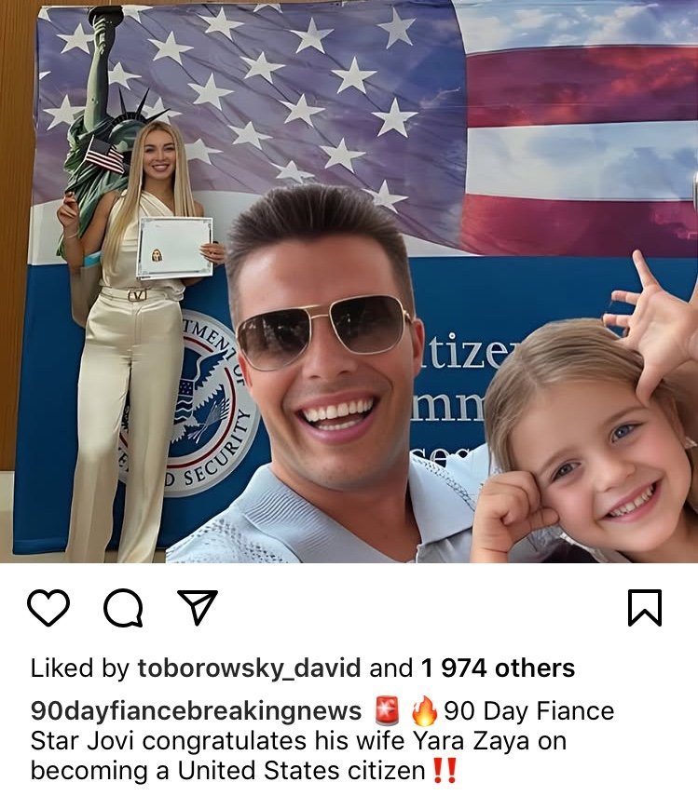Click the certificate the woman is holding
Image resolution: width=698 pixels, height=796 pixels.
point(175,248)
